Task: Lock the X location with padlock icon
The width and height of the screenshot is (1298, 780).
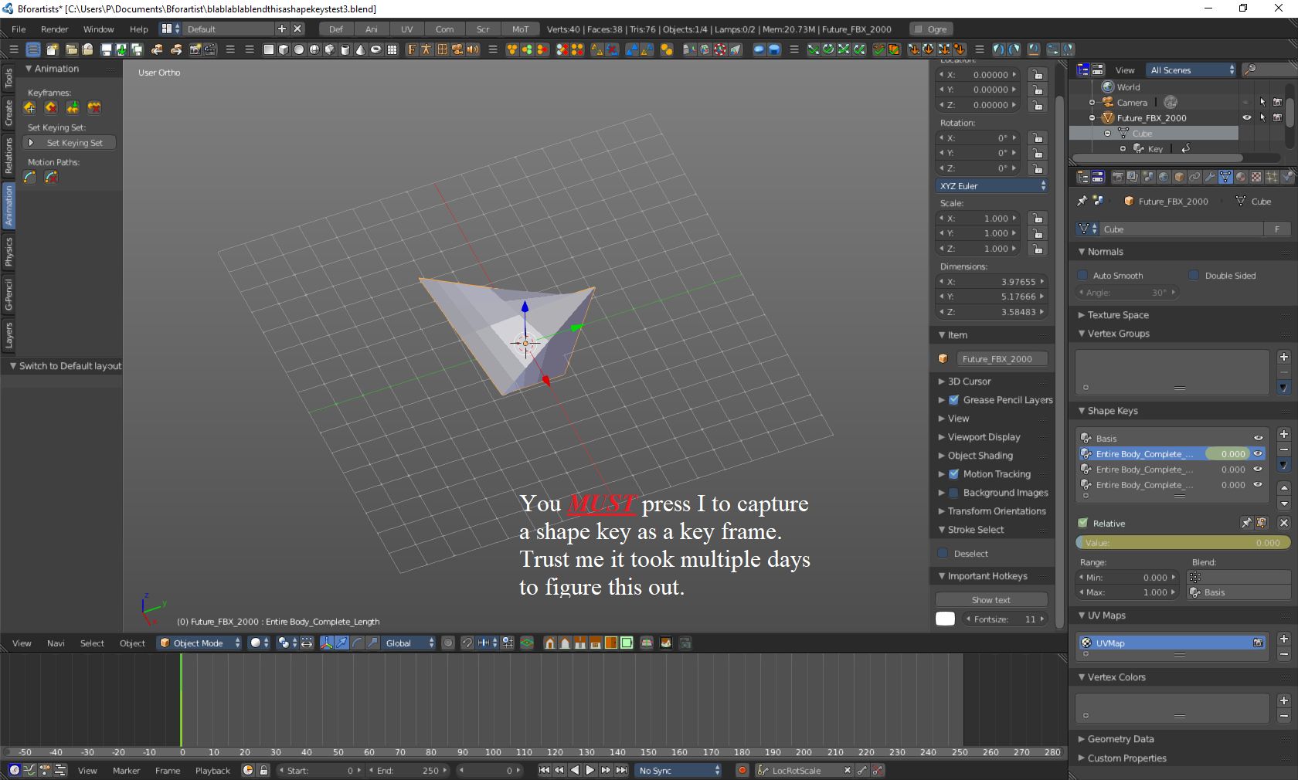Action: pos(1038,75)
